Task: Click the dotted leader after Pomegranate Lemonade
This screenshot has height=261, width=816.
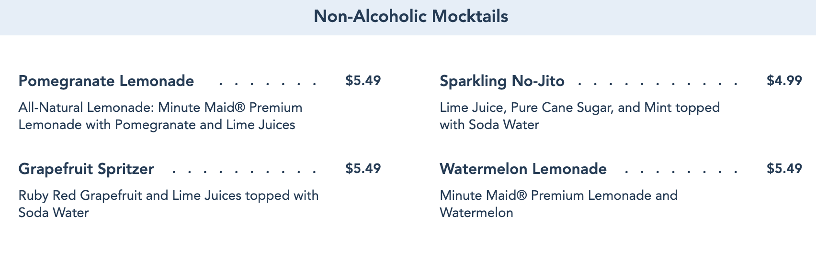Action: (x=267, y=84)
